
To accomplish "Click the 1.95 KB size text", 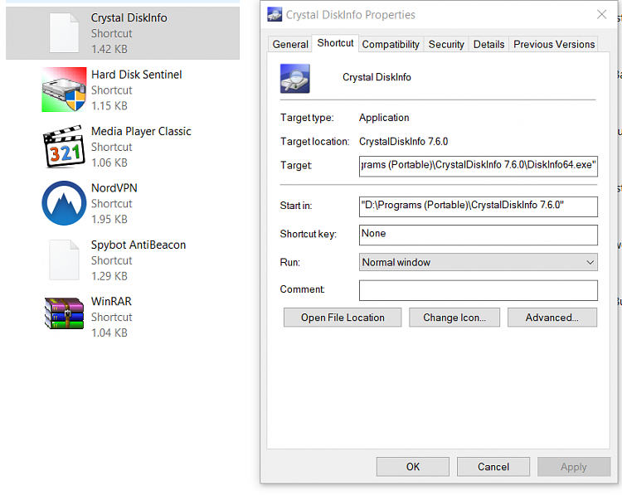I will pos(109,220).
